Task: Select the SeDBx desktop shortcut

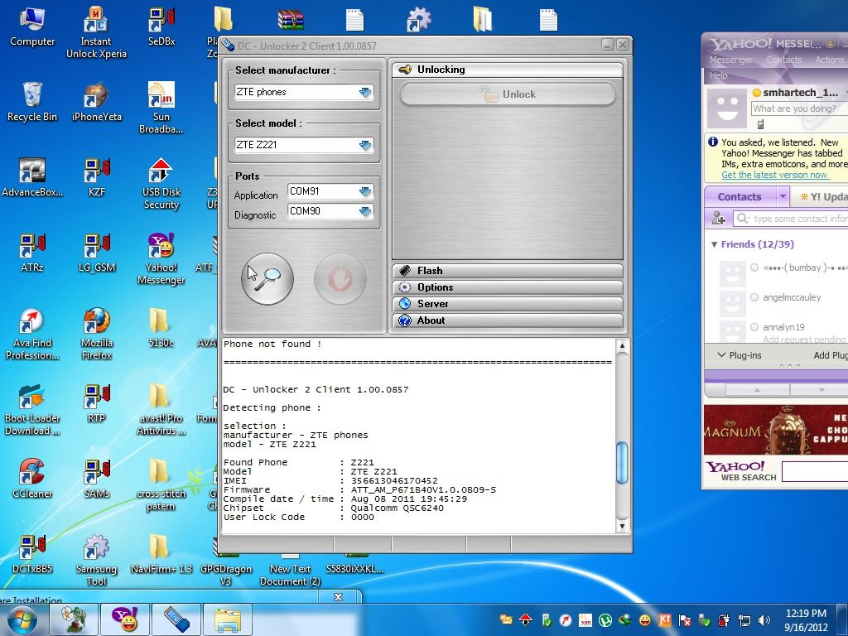Action: (161, 27)
